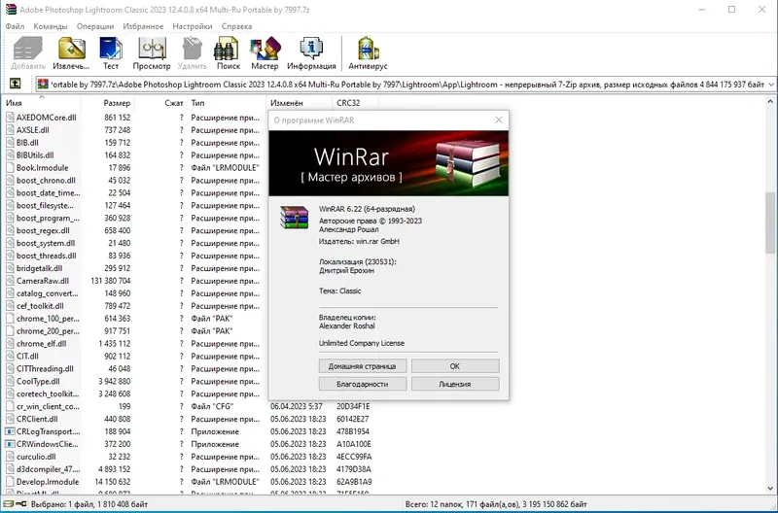
Task: Select the CameraRaw.dll file icon
Action: (x=10, y=281)
